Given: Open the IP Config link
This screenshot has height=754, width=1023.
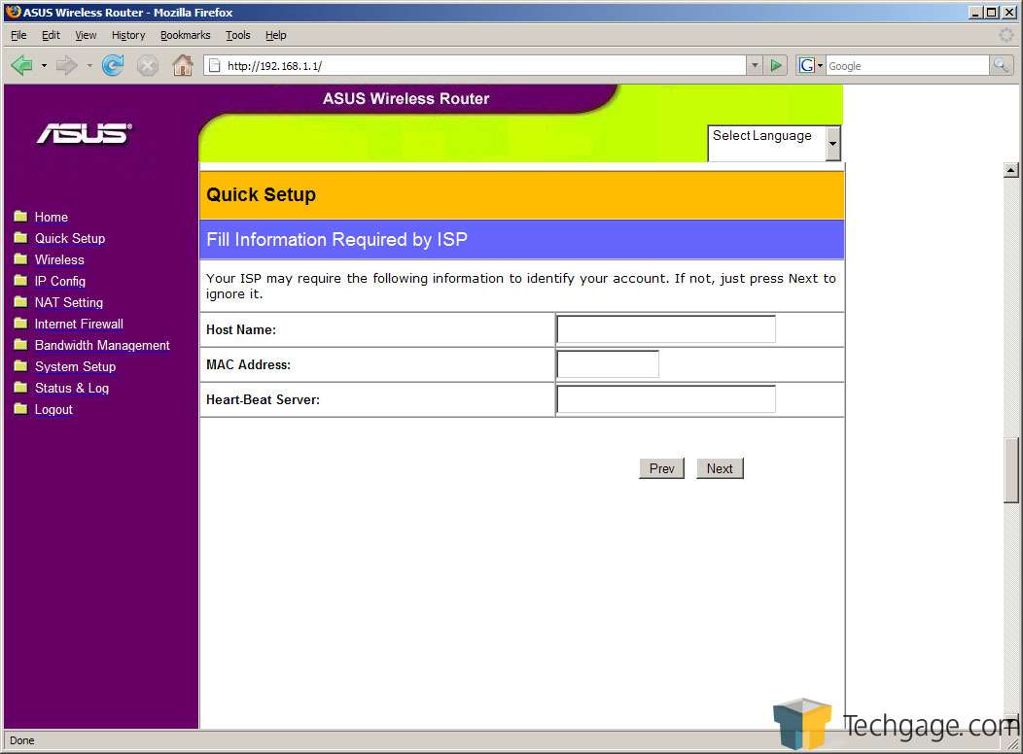Looking at the screenshot, I should [60, 282].
